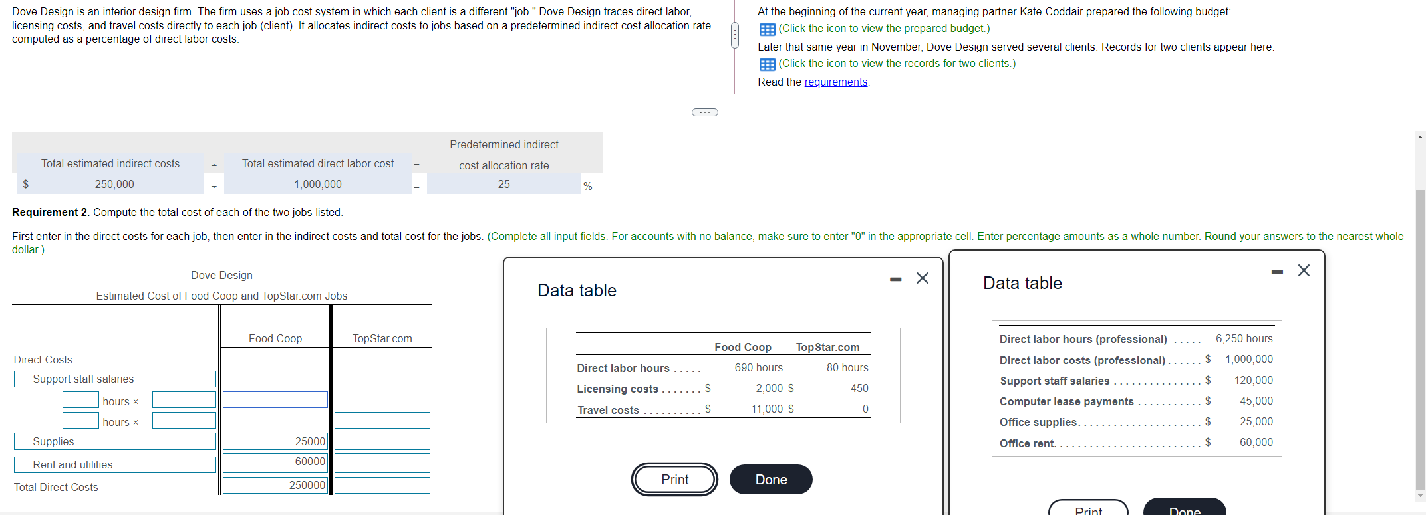The image size is (1426, 515).
Task: Print the Food Coop data table
Action: click(674, 480)
